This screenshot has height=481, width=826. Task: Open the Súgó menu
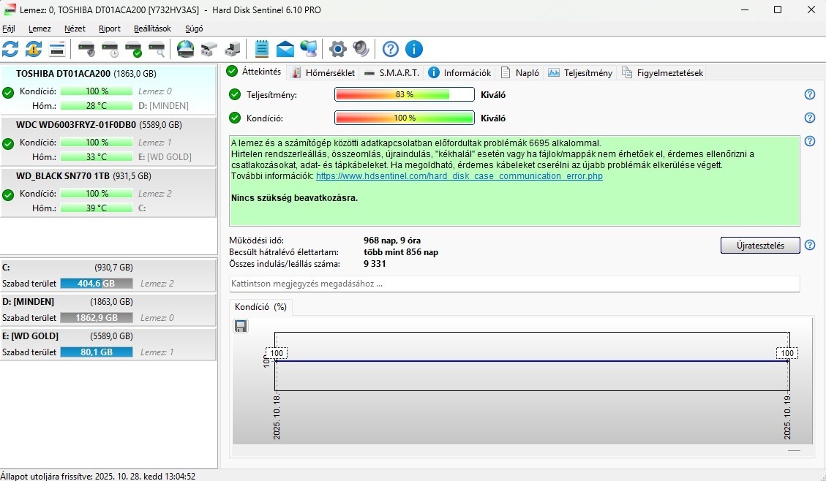tap(194, 29)
